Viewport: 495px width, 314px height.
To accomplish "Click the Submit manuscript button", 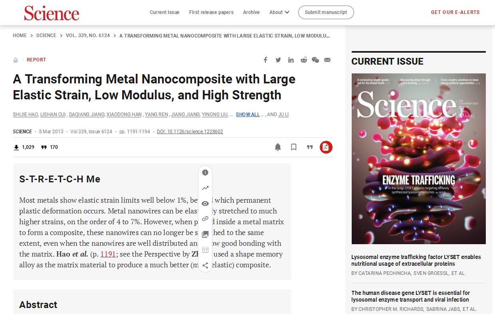I will click(x=326, y=12).
